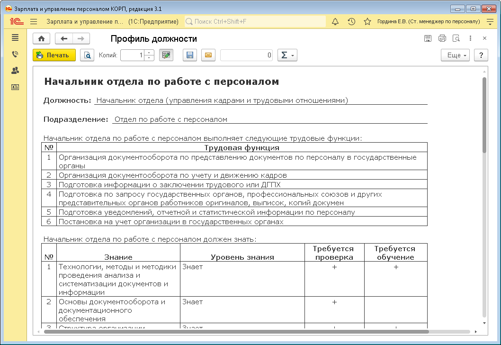Click the sum result field showing 0
The image size is (501, 345).
(246, 55)
